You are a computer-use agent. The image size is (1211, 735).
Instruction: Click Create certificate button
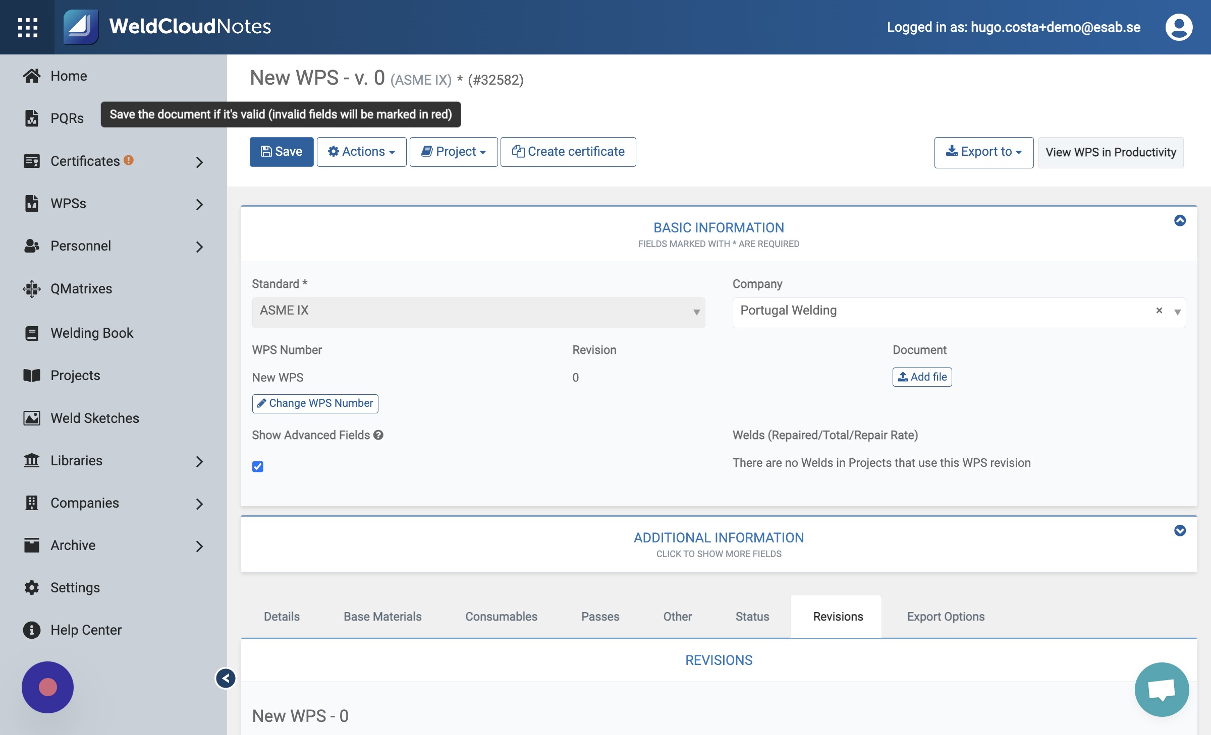pos(568,152)
